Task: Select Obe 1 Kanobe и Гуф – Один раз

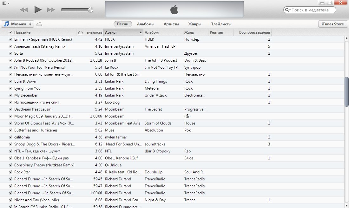Action: (x=41, y=158)
